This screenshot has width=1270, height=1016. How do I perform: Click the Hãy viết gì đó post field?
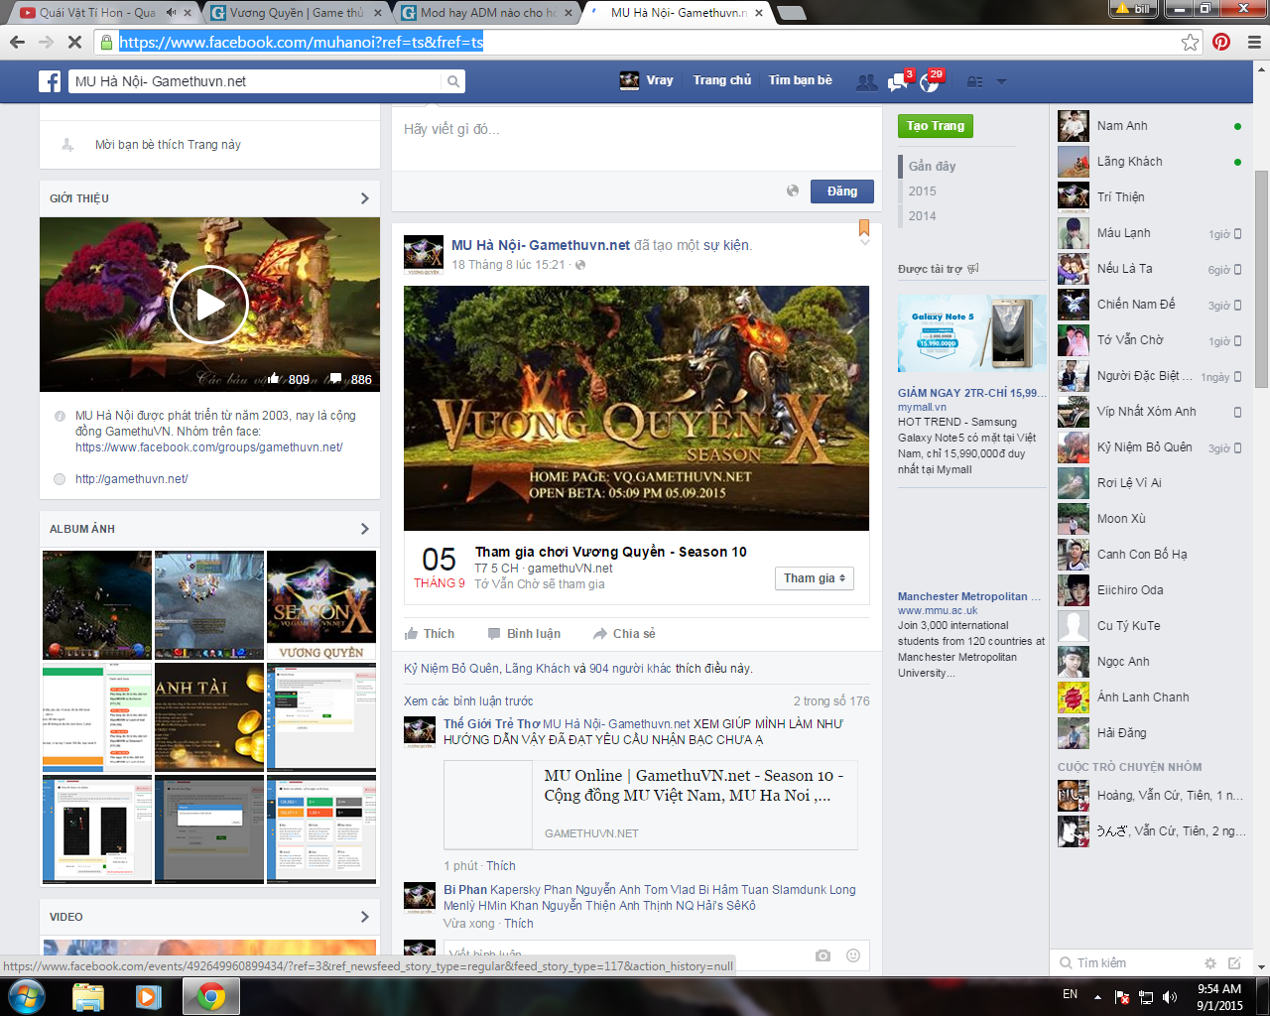click(635, 130)
